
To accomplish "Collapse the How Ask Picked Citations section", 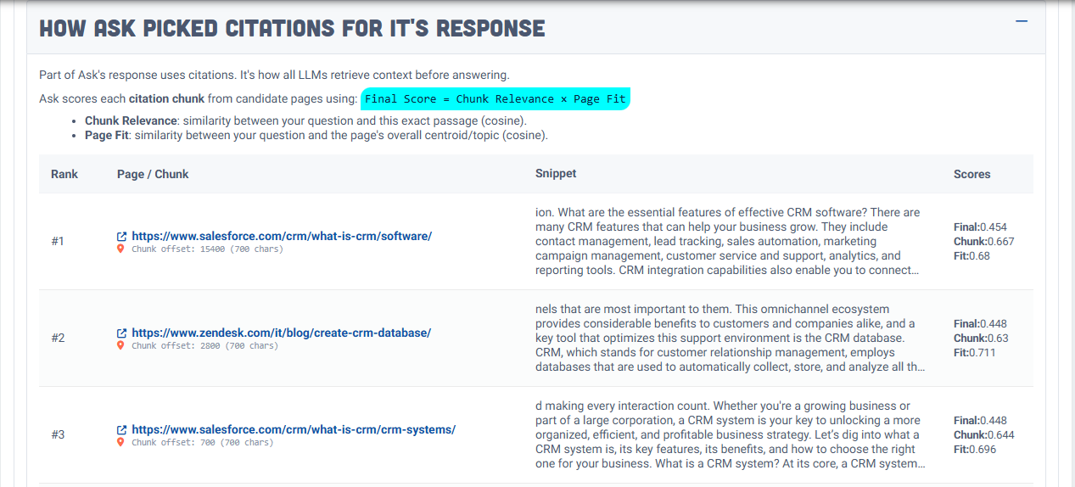I will point(1022,22).
